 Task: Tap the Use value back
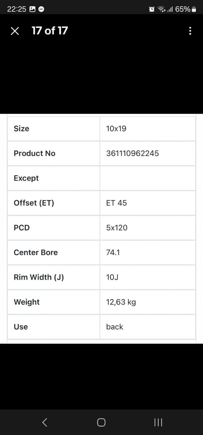pyautogui.click(x=114, y=327)
